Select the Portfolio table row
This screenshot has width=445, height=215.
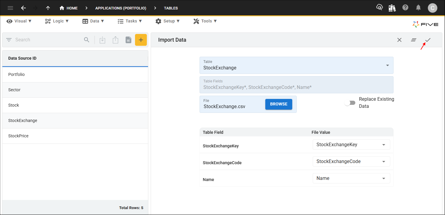(x=75, y=75)
